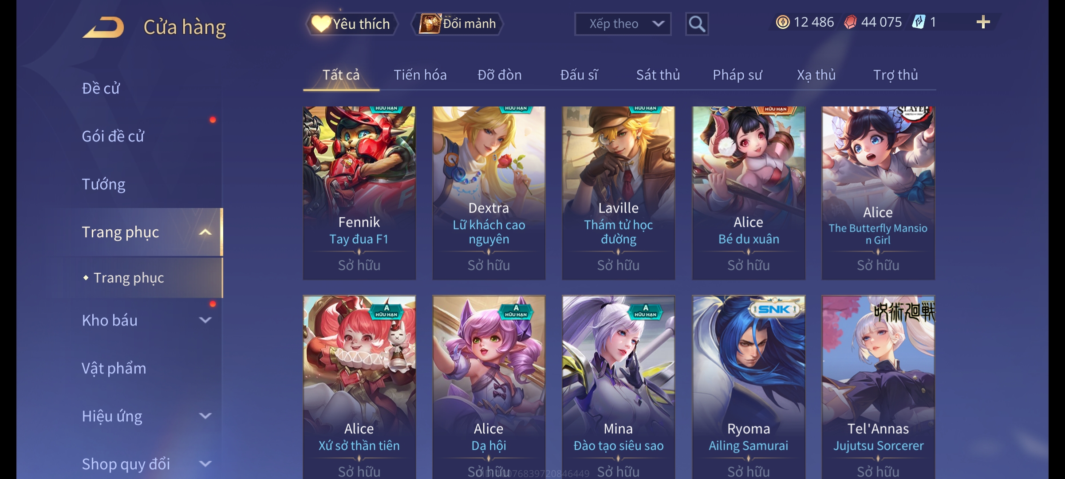
Task: Select the Xạ thủ tab
Action: click(x=816, y=75)
